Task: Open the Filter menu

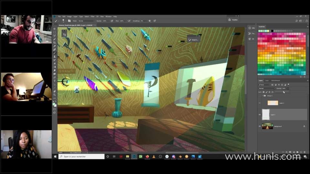Action: tap(93, 16)
